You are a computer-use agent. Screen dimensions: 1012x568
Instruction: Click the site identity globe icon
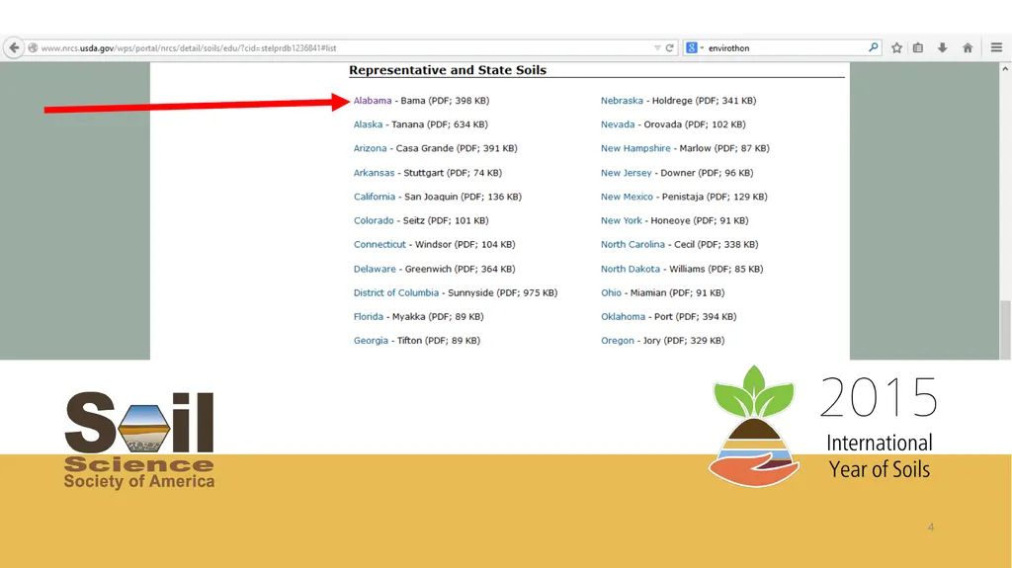[x=33, y=47]
